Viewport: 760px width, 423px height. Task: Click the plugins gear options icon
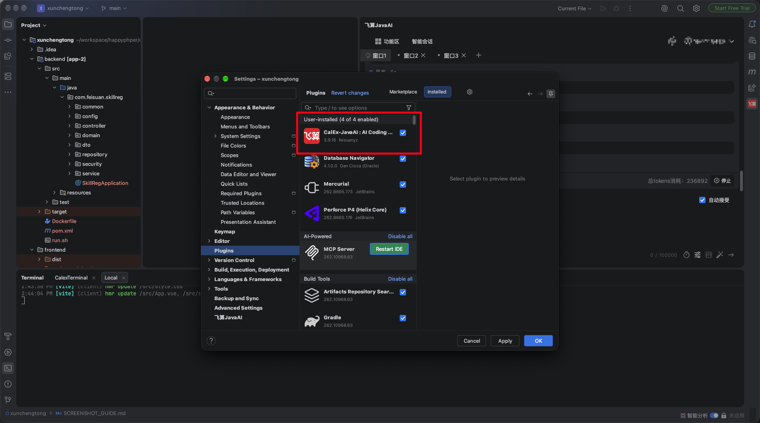coord(470,92)
